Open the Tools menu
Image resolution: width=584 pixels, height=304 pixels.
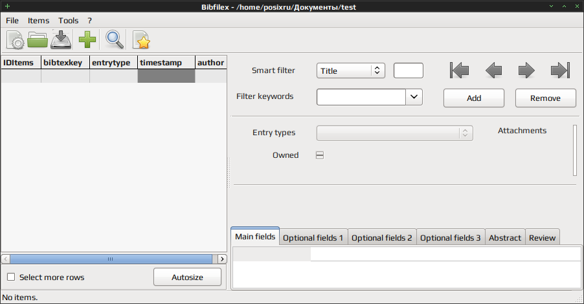68,21
